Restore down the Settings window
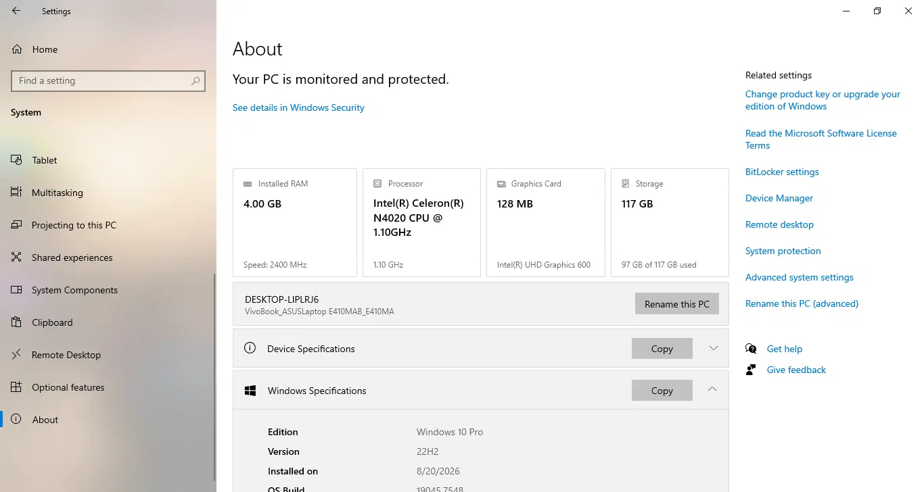The width and height of the screenshot is (924, 492). 877,11
